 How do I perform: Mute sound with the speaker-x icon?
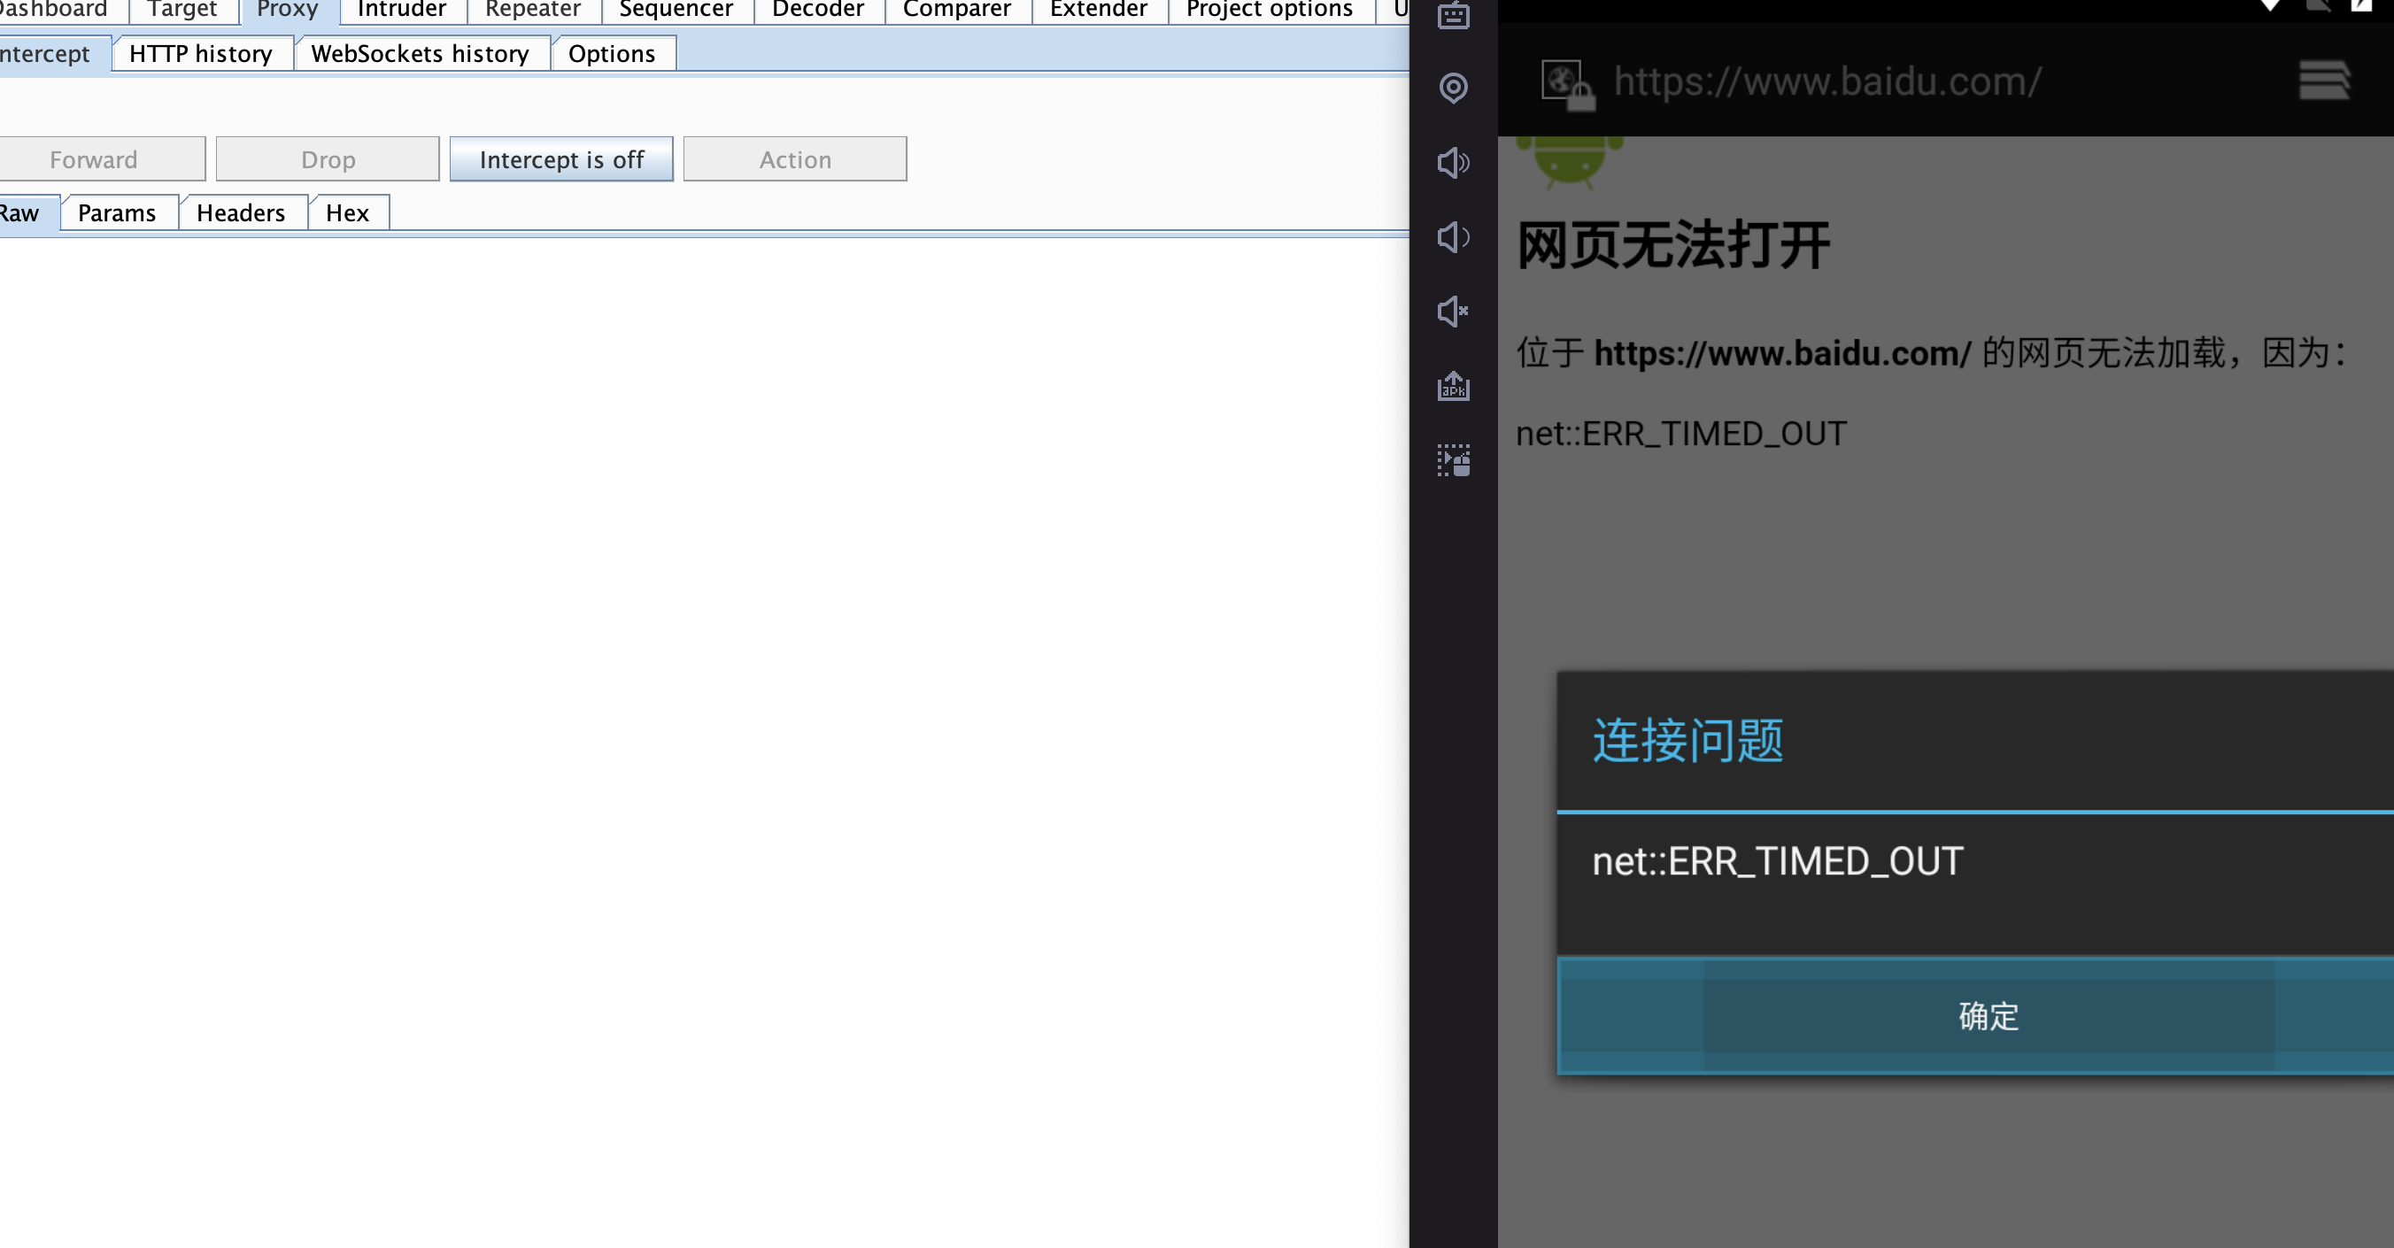click(1454, 312)
